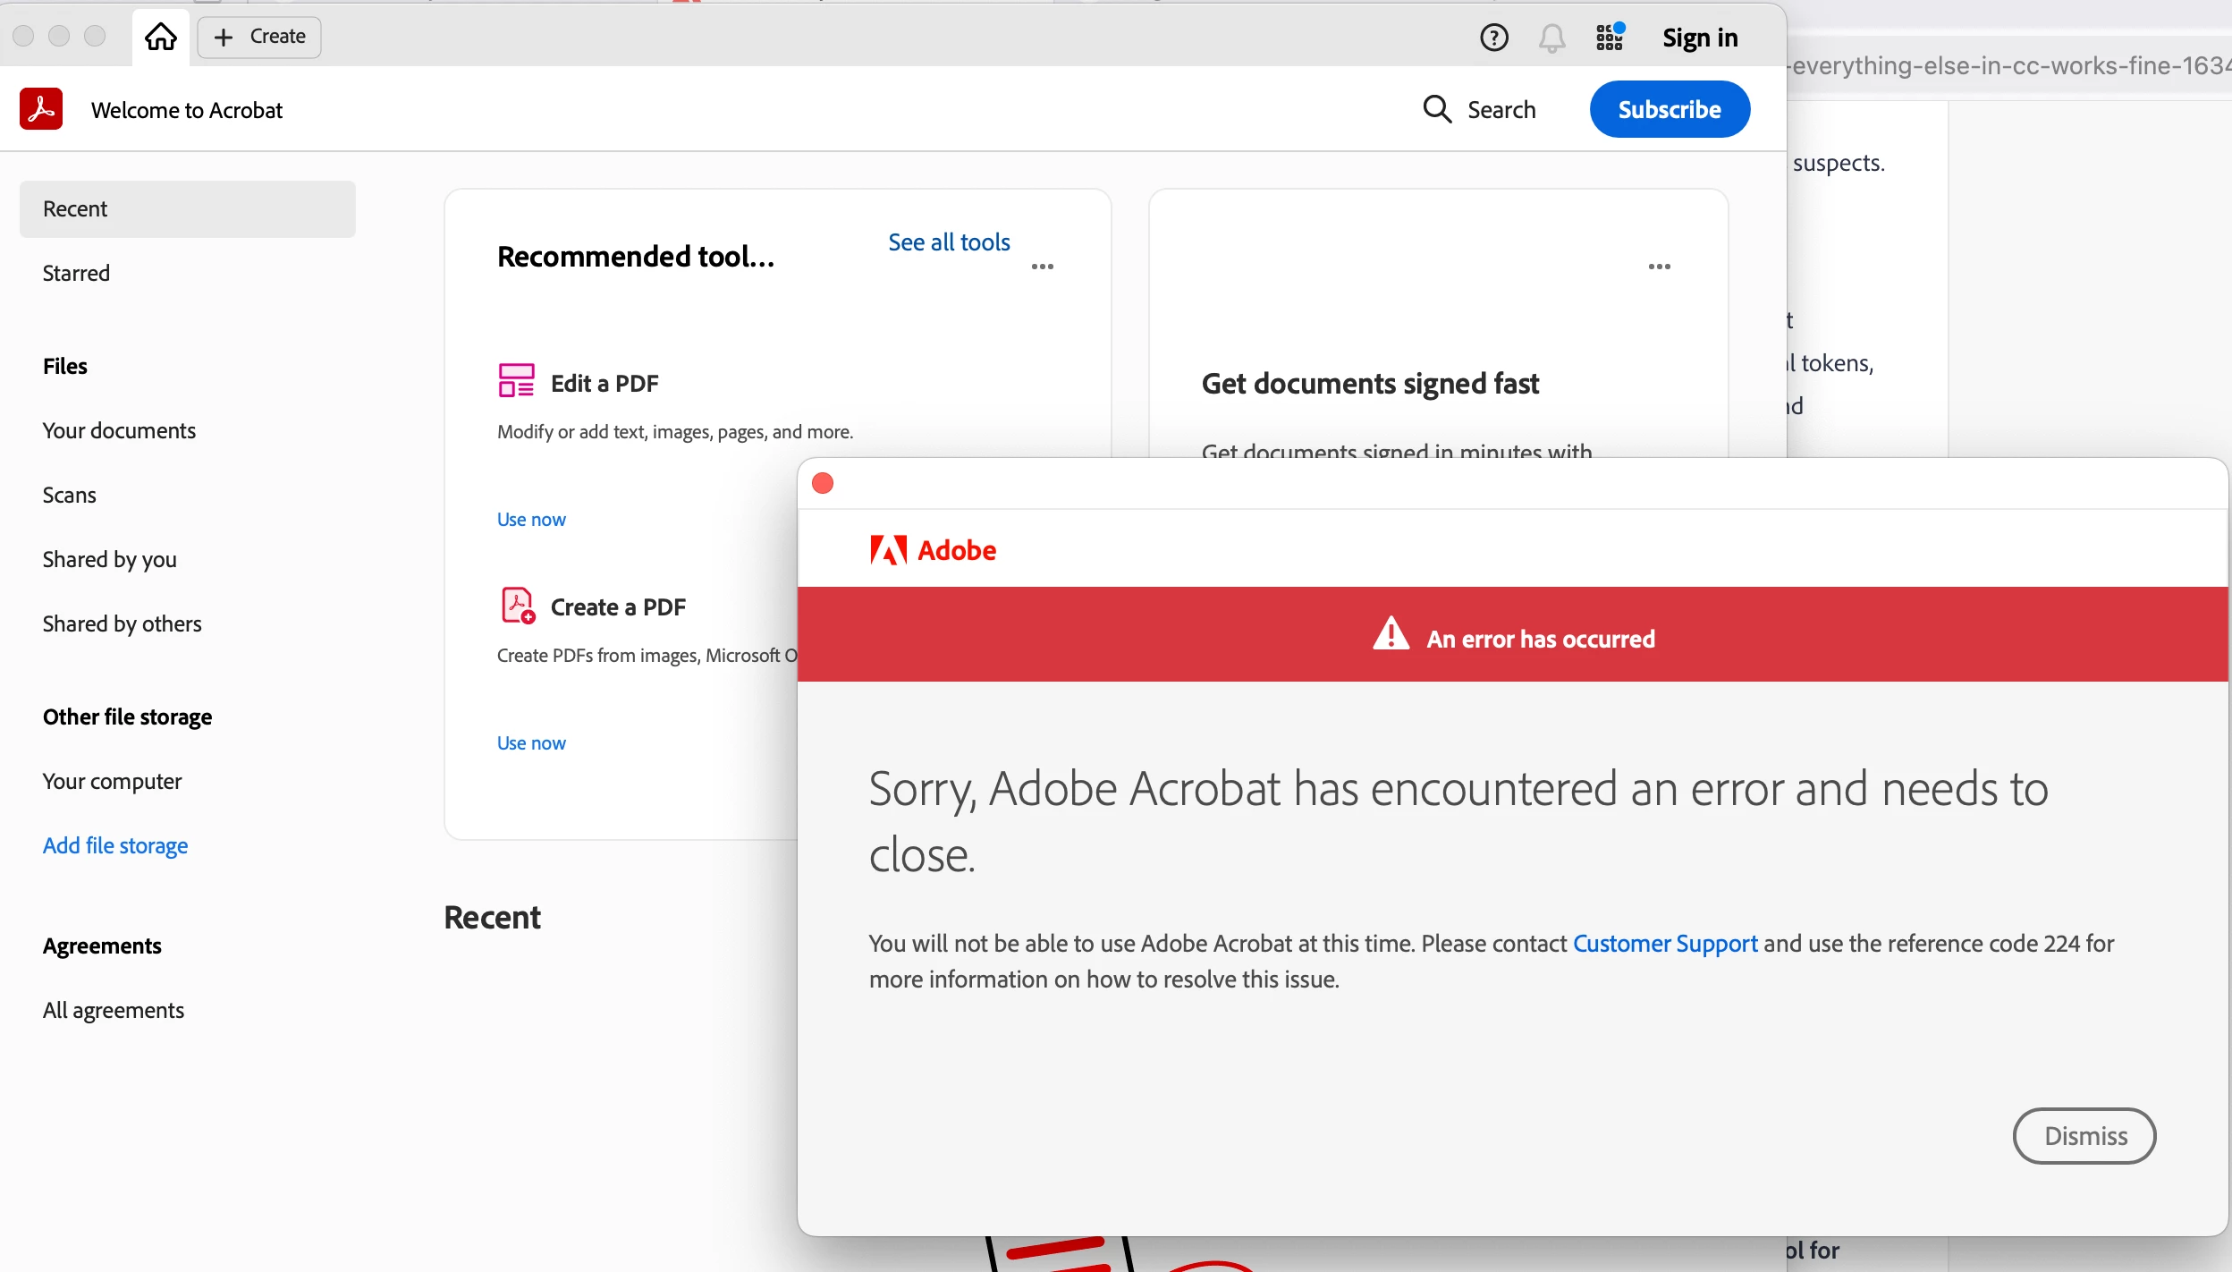Open the See all tools link
2232x1272 pixels.
949,242
